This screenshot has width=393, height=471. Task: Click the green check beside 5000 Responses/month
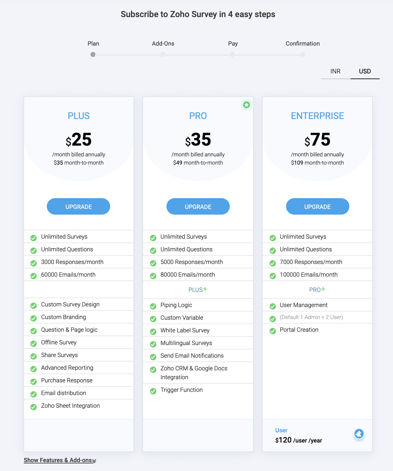(x=153, y=263)
